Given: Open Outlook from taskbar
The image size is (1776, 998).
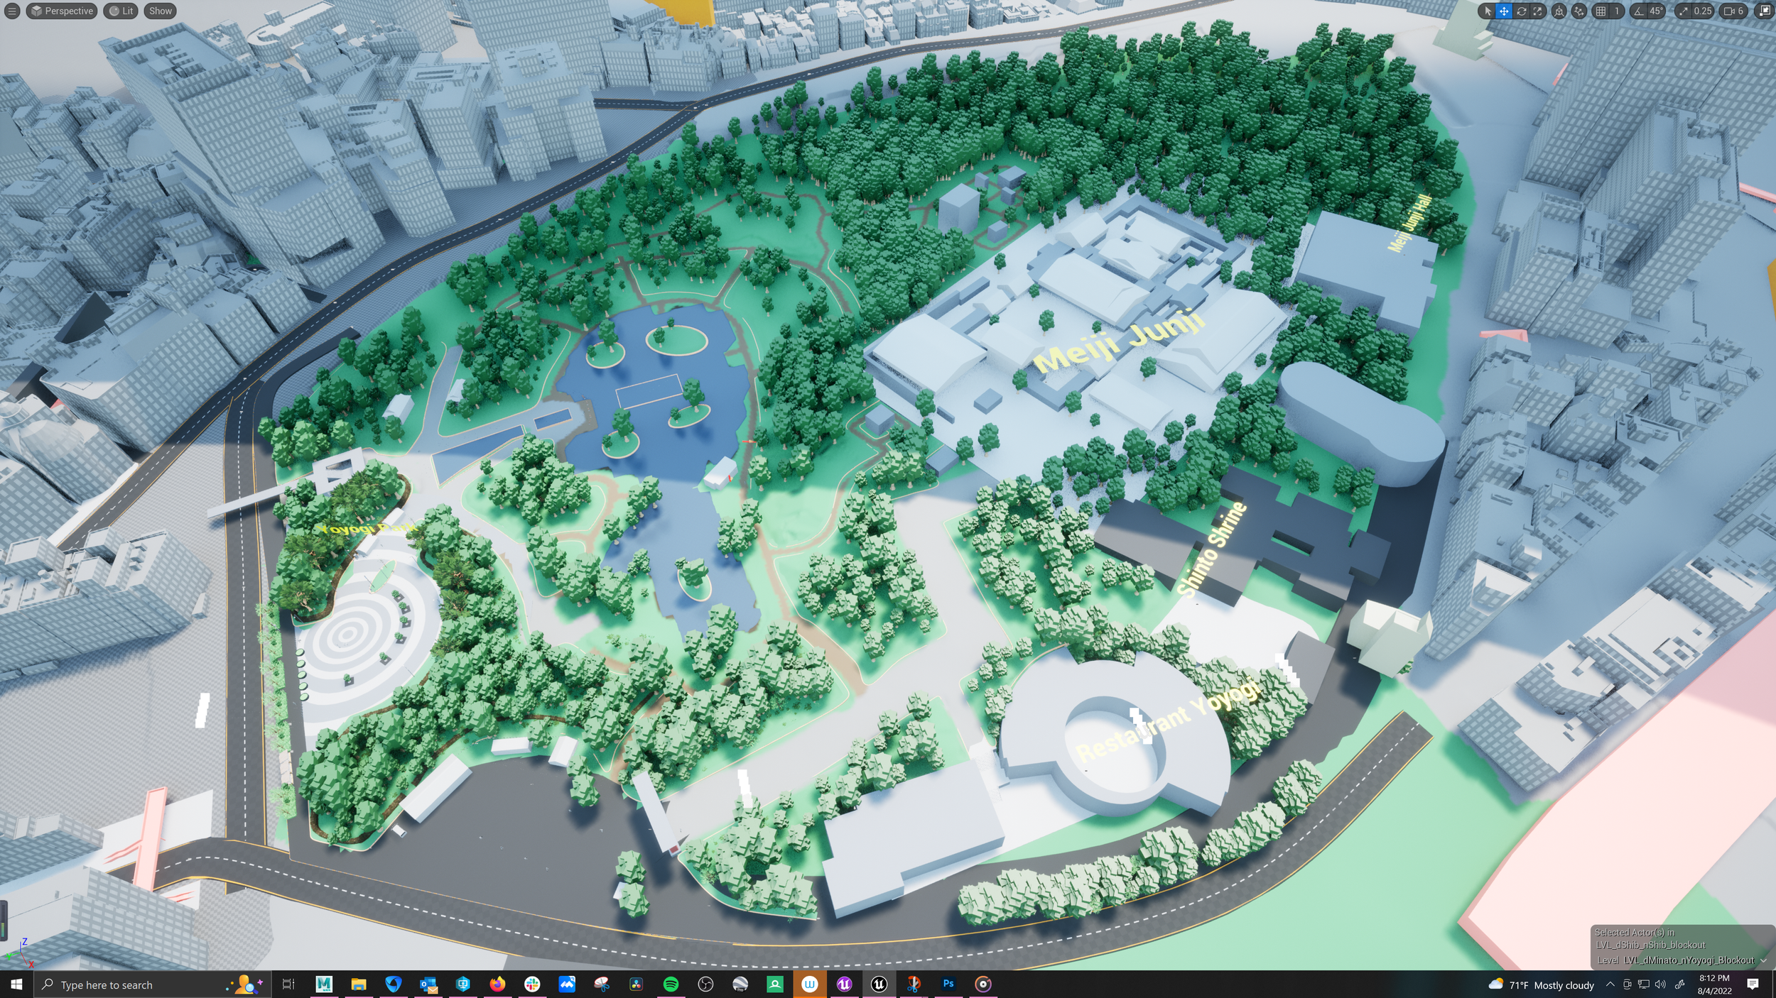Looking at the screenshot, I should tap(428, 985).
